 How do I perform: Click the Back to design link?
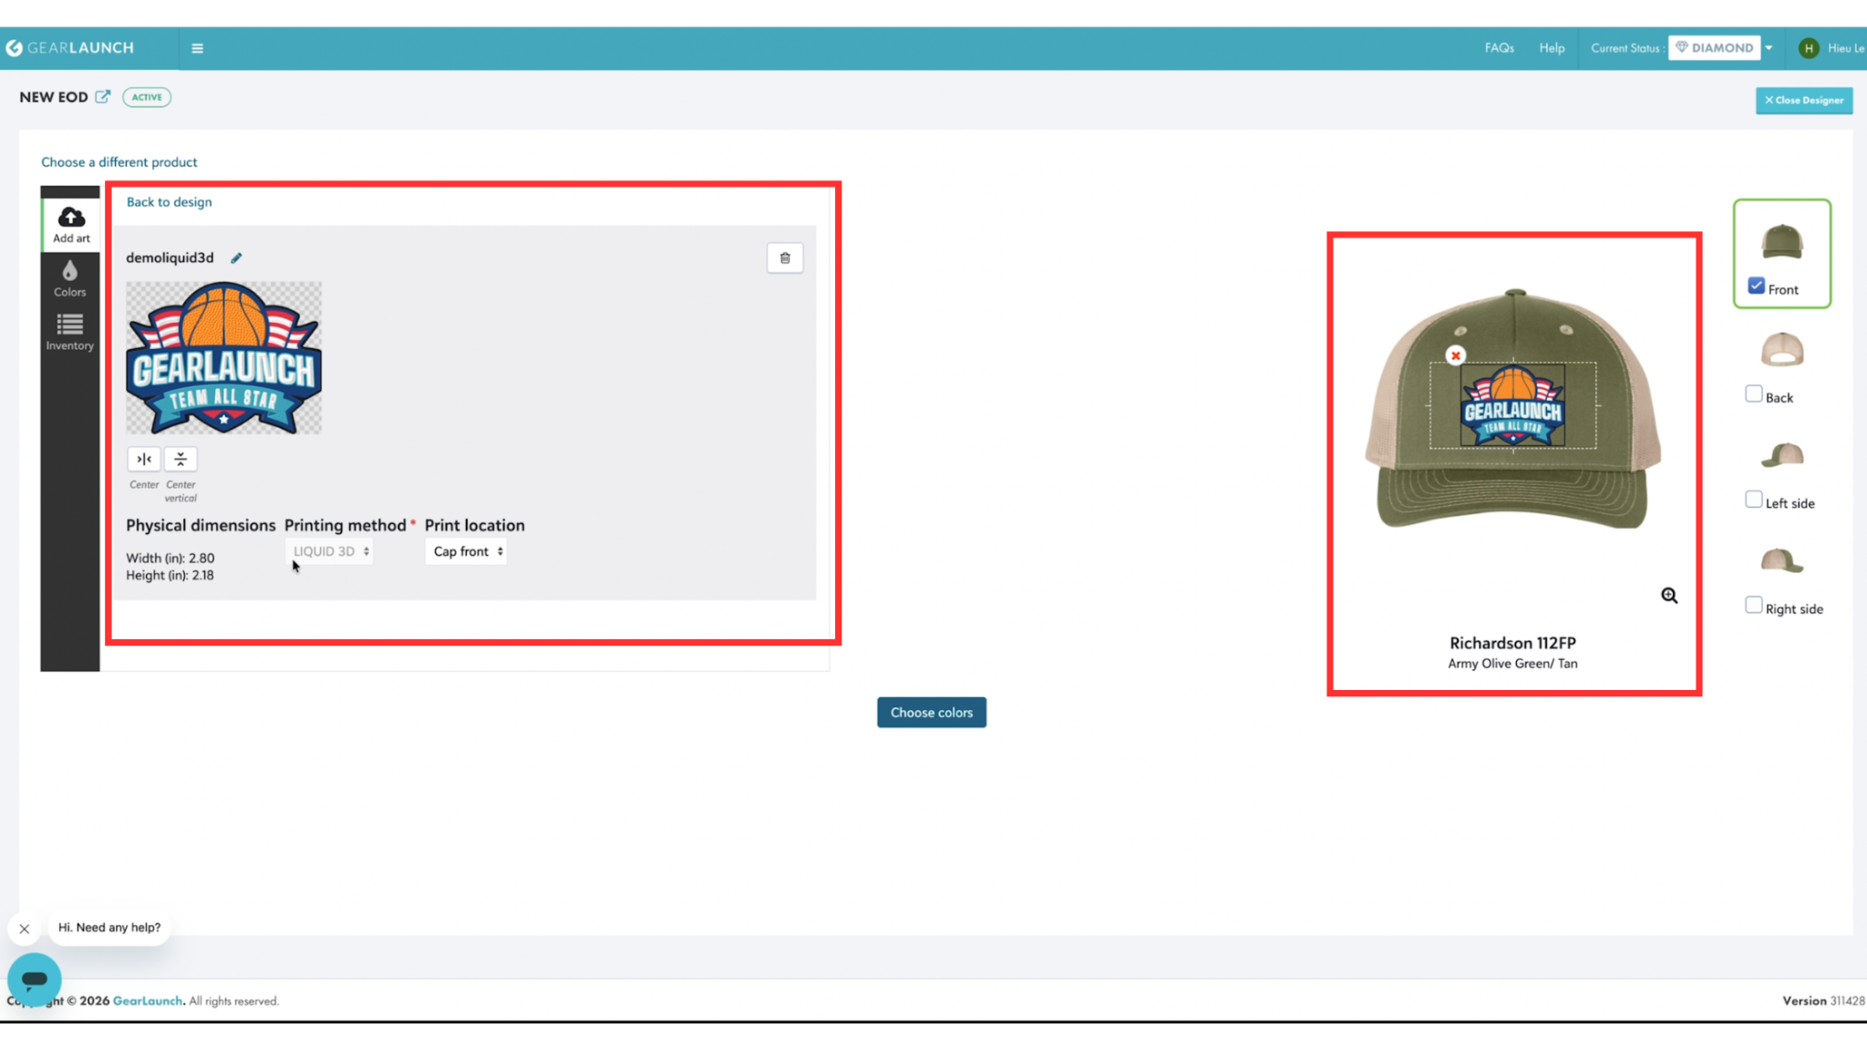169,202
